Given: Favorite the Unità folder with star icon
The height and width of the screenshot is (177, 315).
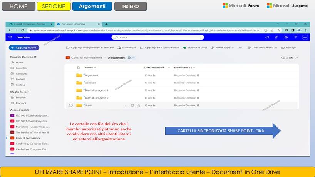Looking at the screenshot, I should [x=139, y=105].
